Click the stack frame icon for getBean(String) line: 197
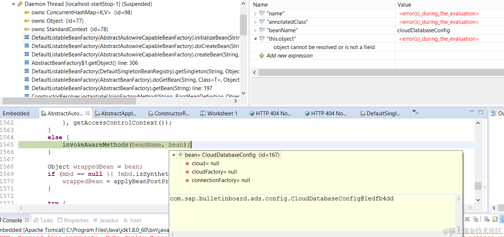504x237 pixels. pyautogui.click(x=27, y=88)
